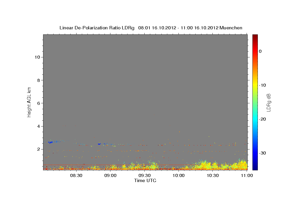Click the '10:30' time tick label
The height and width of the screenshot is (204, 306).
click(213, 175)
